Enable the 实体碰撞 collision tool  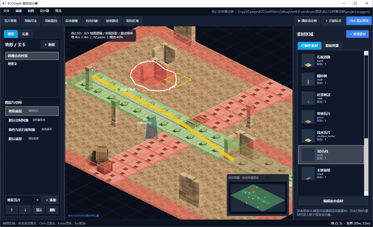71,21
